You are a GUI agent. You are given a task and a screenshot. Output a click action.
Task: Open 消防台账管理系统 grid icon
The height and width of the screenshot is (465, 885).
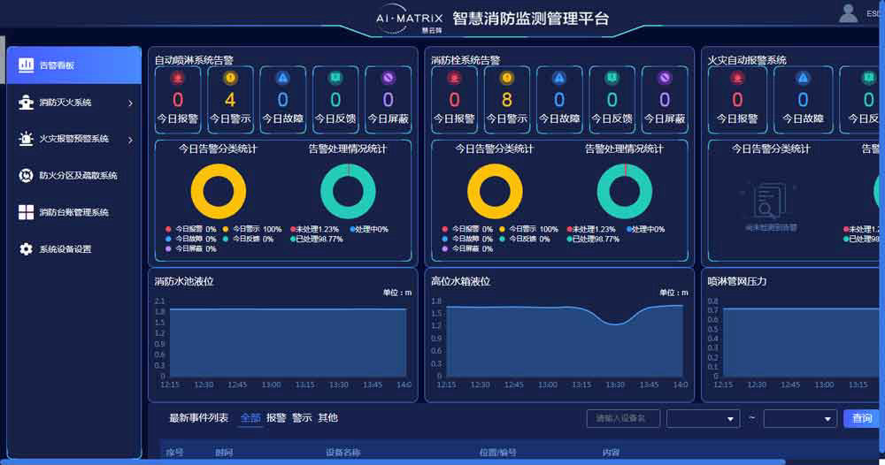26,212
